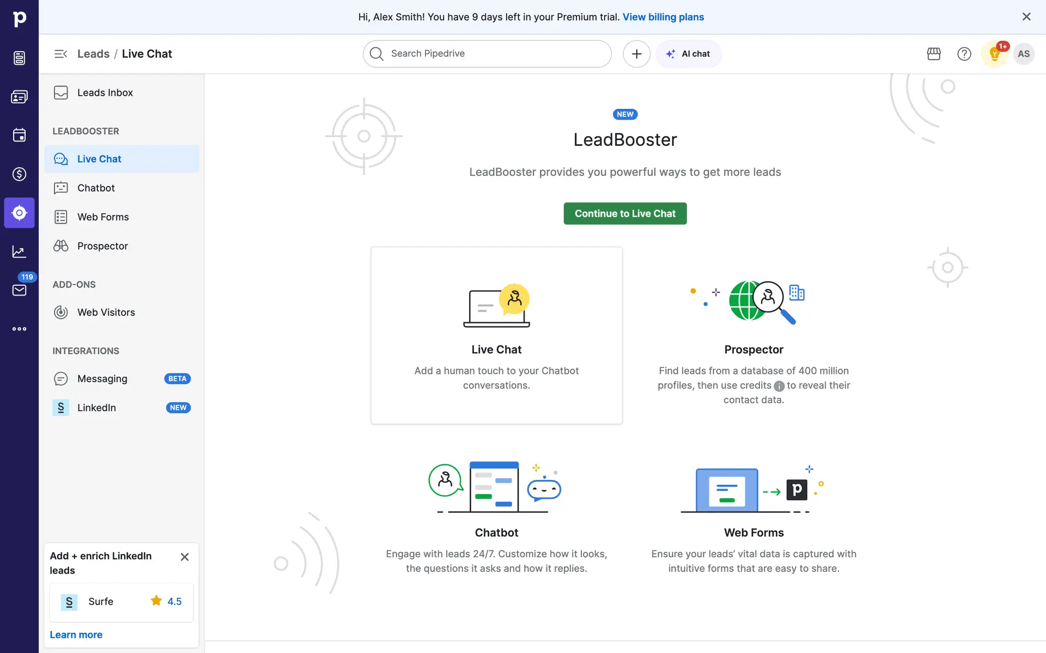
Task: Open View billing plans link
Action: tap(663, 17)
